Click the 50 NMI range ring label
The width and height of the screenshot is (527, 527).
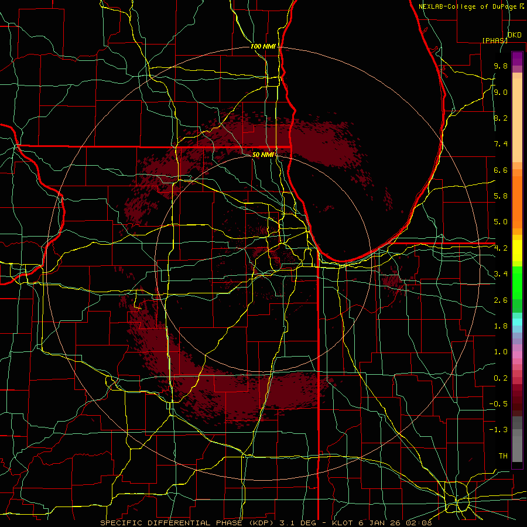(x=263, y=155)
